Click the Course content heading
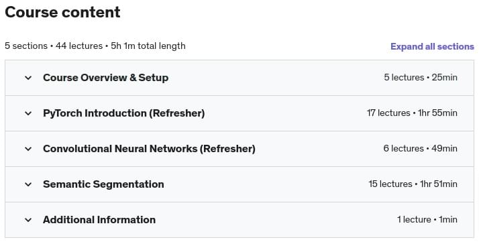Image resolution: width=479 pixels, height=244 pixels. pyautogui.click(x=62, y=12)
